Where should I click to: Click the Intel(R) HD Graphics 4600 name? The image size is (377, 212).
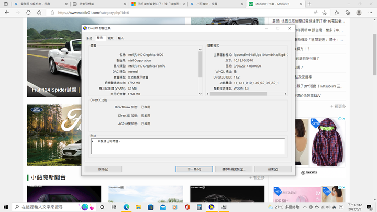tap(145, 55)
